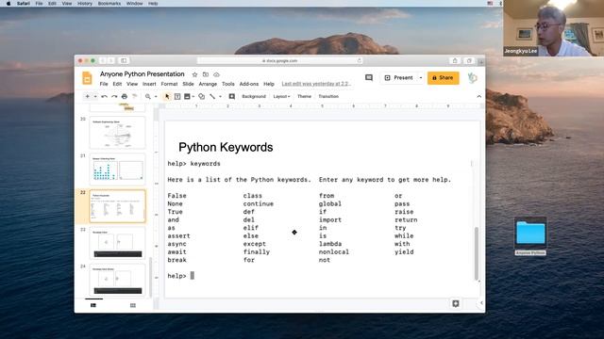Open the macOS Apple menu

tap(8, 4)
